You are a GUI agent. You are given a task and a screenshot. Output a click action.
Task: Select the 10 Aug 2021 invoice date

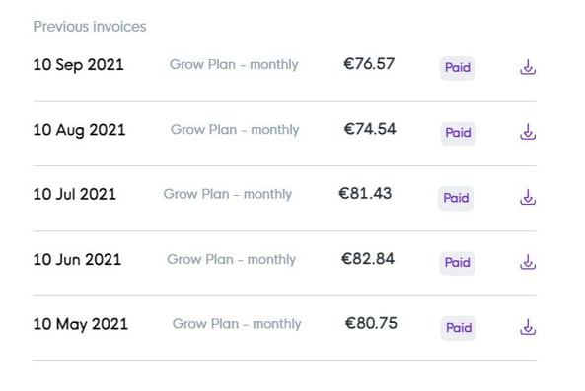pyautogui.click(x=80, y=130)
